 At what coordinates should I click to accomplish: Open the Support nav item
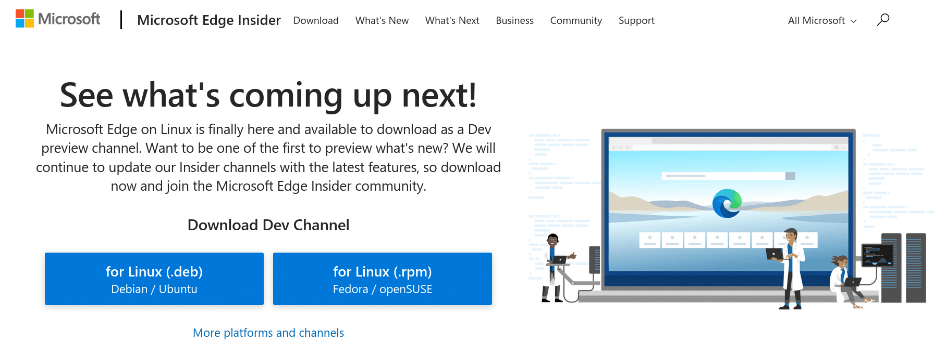click(636, 20)
